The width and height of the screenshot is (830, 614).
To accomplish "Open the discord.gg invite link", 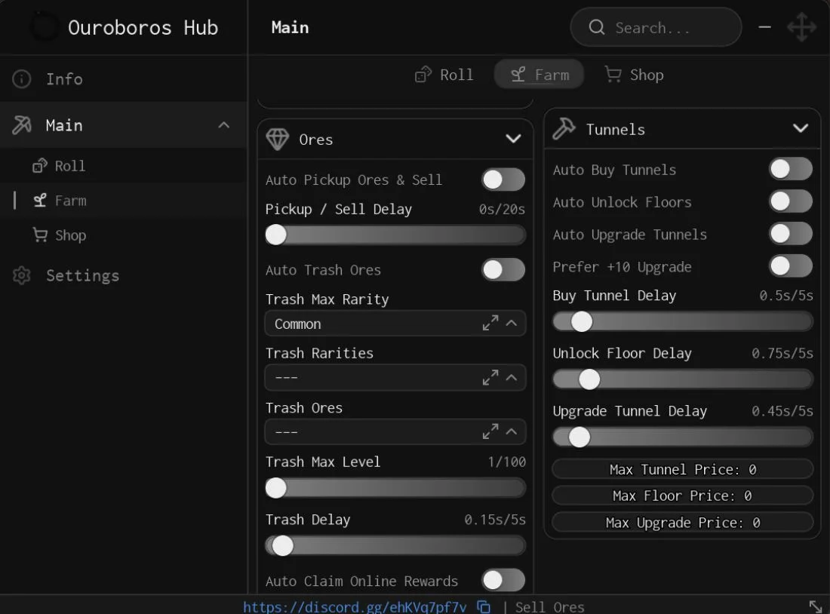I will coord(355,606).
